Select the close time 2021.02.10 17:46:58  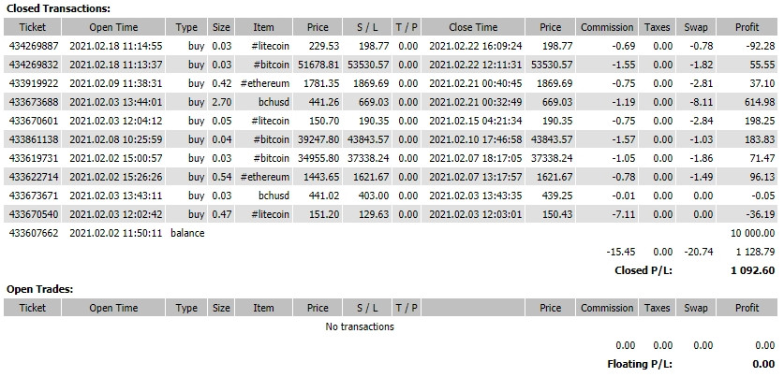pos(476,139)
